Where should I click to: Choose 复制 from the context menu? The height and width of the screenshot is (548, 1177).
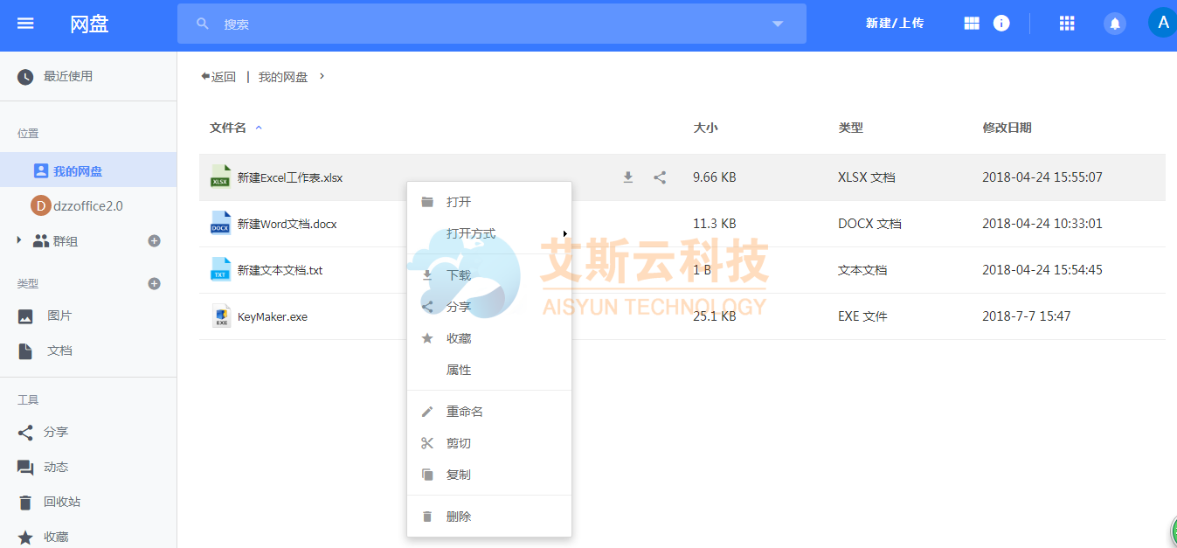459,475
